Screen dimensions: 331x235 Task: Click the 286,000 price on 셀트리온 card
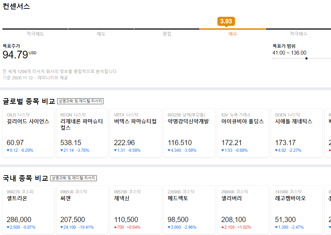19,219
